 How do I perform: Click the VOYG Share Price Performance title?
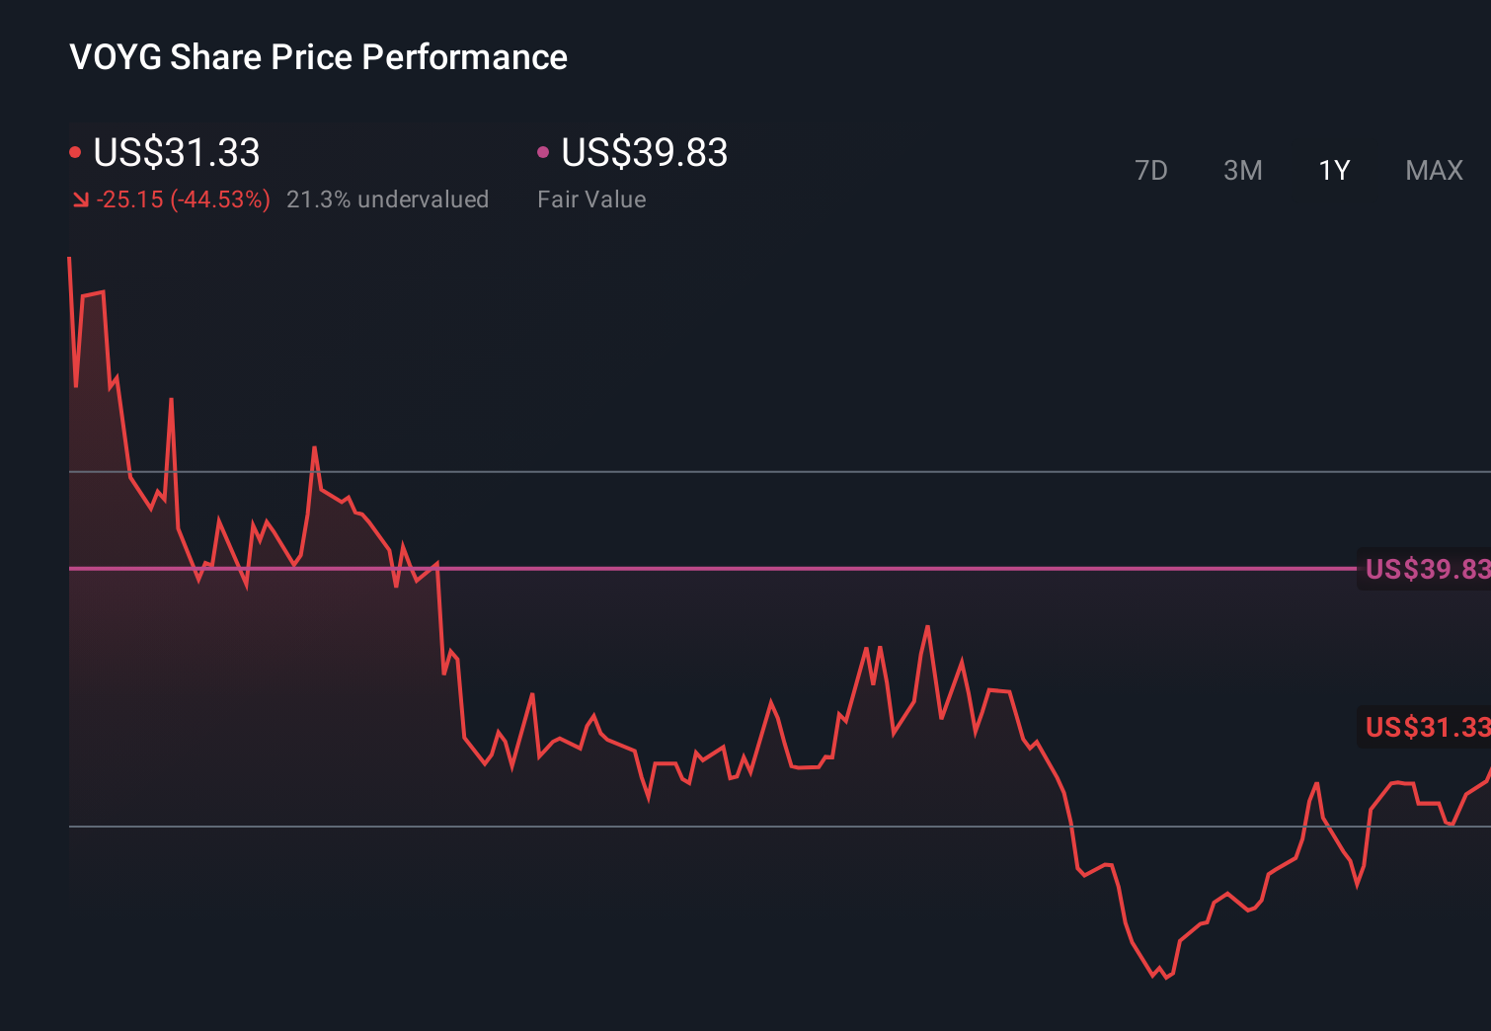click(x=318, y=57)
